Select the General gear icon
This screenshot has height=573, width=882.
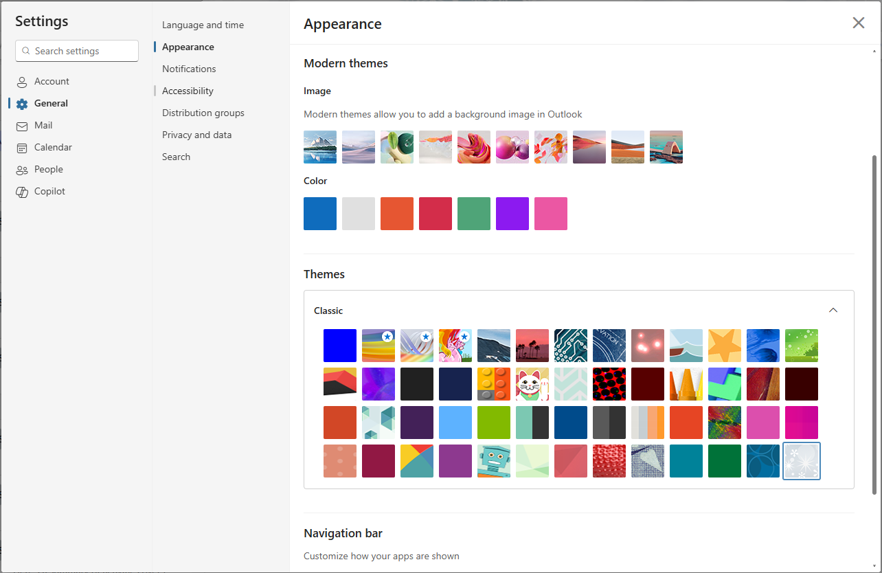click(x=22, y=104)
